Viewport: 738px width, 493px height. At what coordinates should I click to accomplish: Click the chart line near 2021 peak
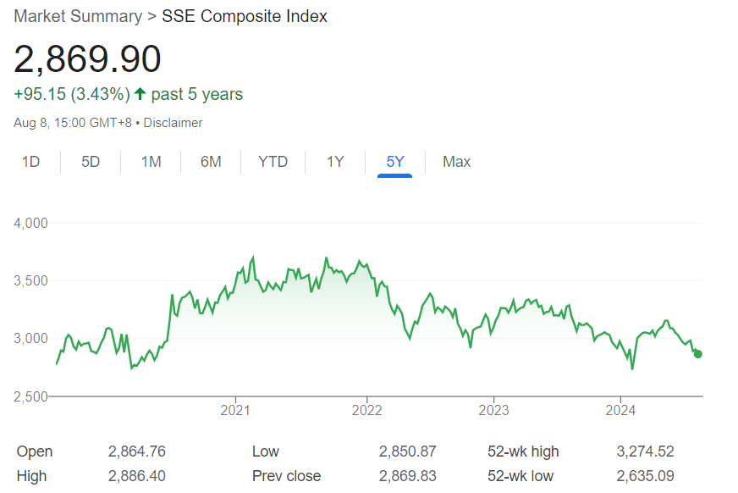(x=253, y=256)
